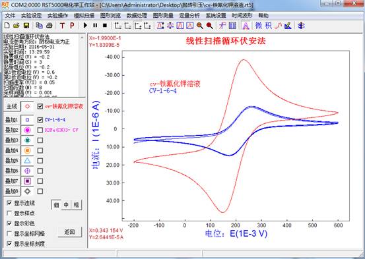Image resolution: width=365 pixels, height=259 pixels.
Task: Open the 文件 menu
Action: point(10,16)
